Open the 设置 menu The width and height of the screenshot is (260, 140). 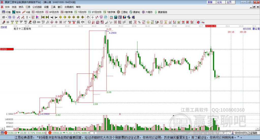(46, 7)
